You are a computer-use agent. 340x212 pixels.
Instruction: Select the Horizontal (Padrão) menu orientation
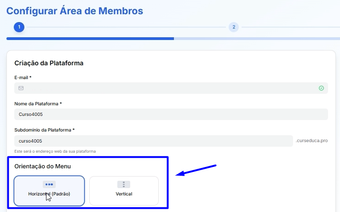(x=49, y=190)
